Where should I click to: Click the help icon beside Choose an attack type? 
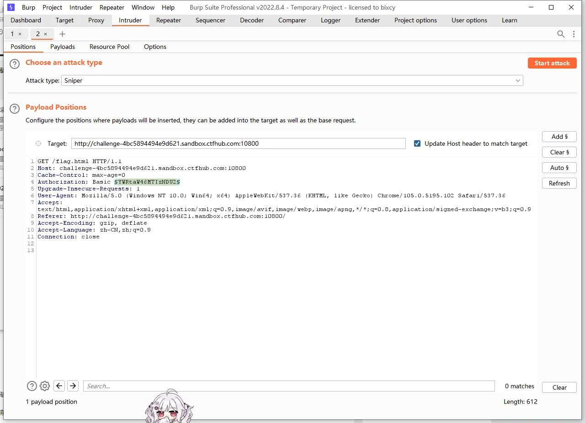[15, 64]
